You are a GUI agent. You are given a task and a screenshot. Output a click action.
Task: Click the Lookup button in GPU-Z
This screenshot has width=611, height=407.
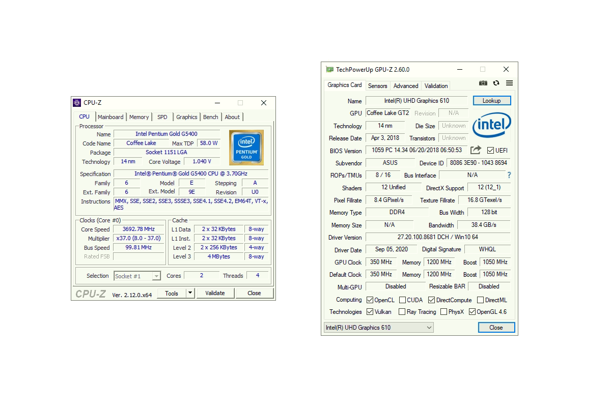[491, 101]
